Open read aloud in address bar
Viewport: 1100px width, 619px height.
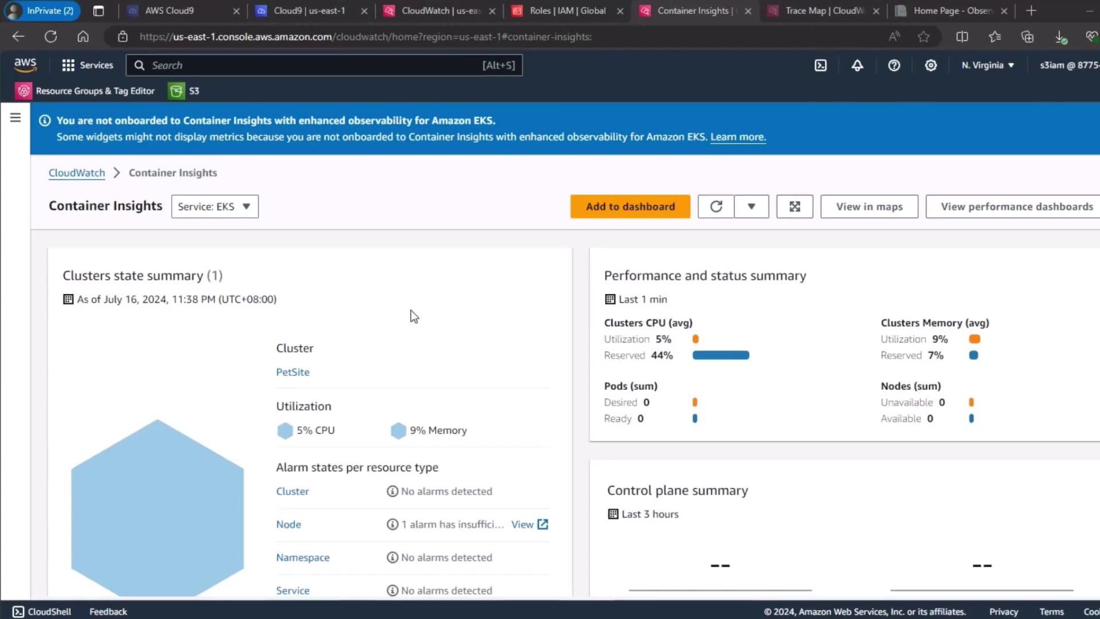pyautogui.click(x=894, y=37)
